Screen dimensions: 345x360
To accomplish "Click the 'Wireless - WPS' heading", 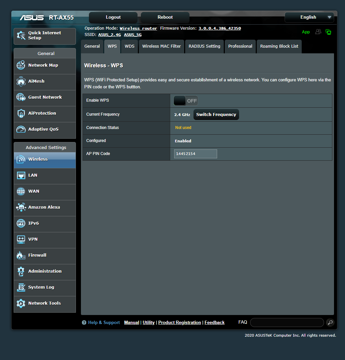I will pyautogui.click(x=104, y=65).
